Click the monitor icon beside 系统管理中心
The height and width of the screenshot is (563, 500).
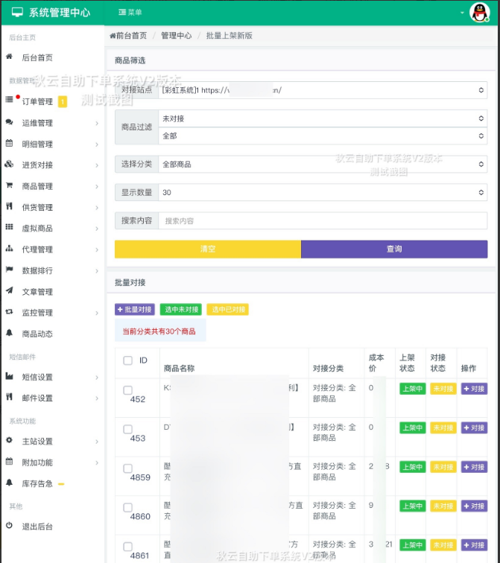[x=17, y=12]
